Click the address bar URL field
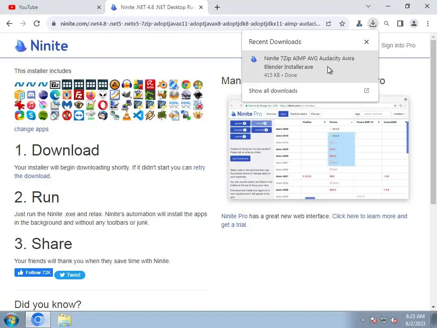The image size is (437, 328). pos(190,24)
